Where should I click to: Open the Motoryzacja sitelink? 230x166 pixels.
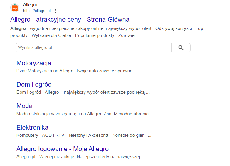[x=34, y=63]
